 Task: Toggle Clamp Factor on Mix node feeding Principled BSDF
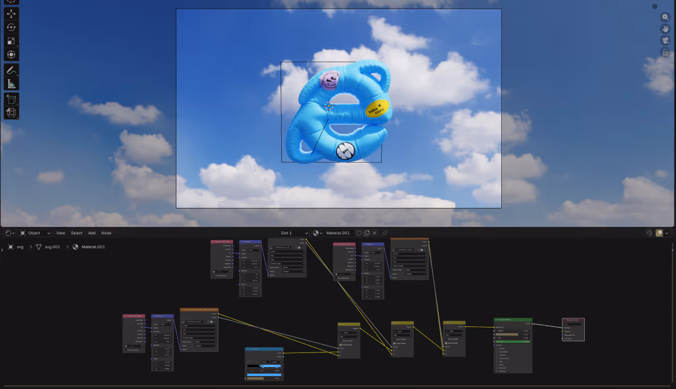point(447,343)
